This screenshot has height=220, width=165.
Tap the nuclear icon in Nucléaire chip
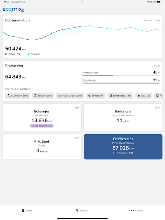point(9,96)
